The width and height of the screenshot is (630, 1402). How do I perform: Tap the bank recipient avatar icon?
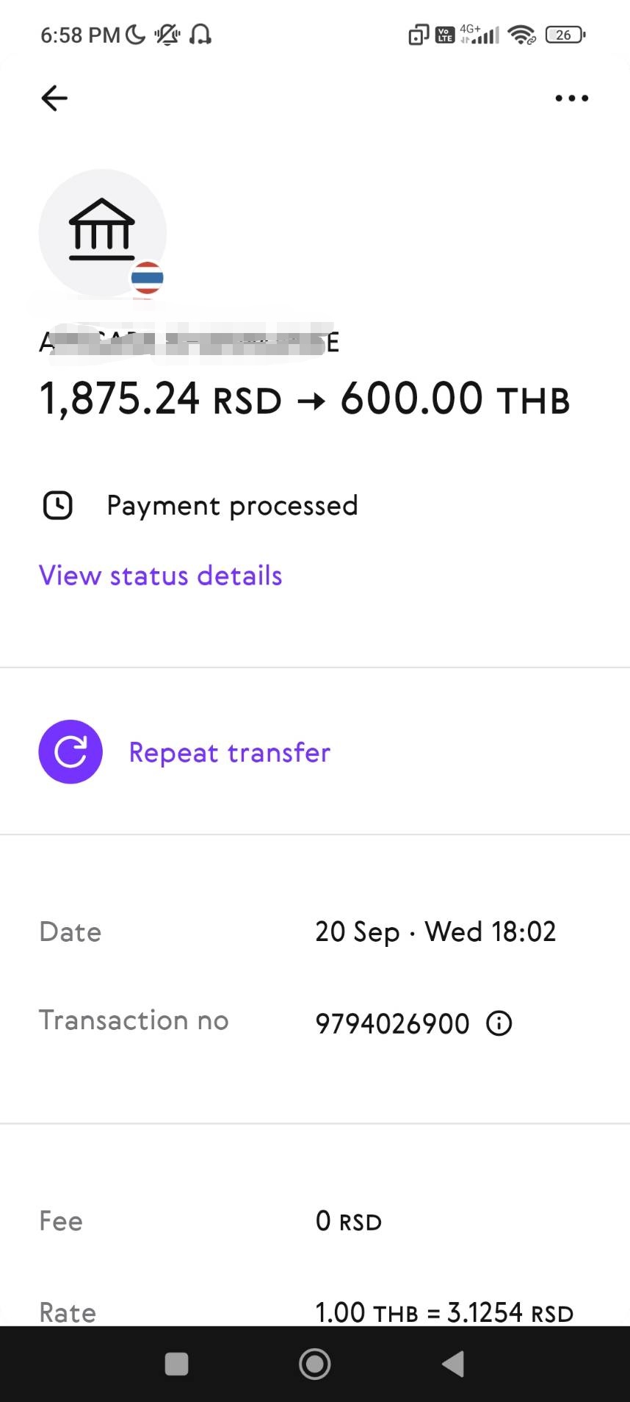(102, 232)
